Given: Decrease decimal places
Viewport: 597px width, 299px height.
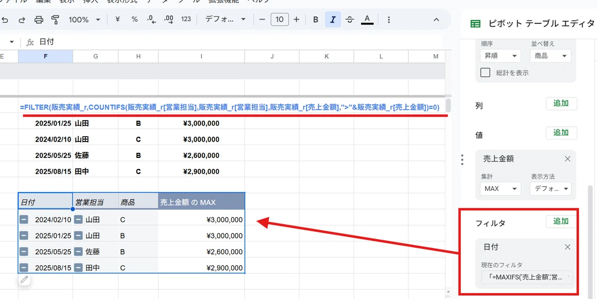Looking at the screenshot, I should [x=152, y=19].
